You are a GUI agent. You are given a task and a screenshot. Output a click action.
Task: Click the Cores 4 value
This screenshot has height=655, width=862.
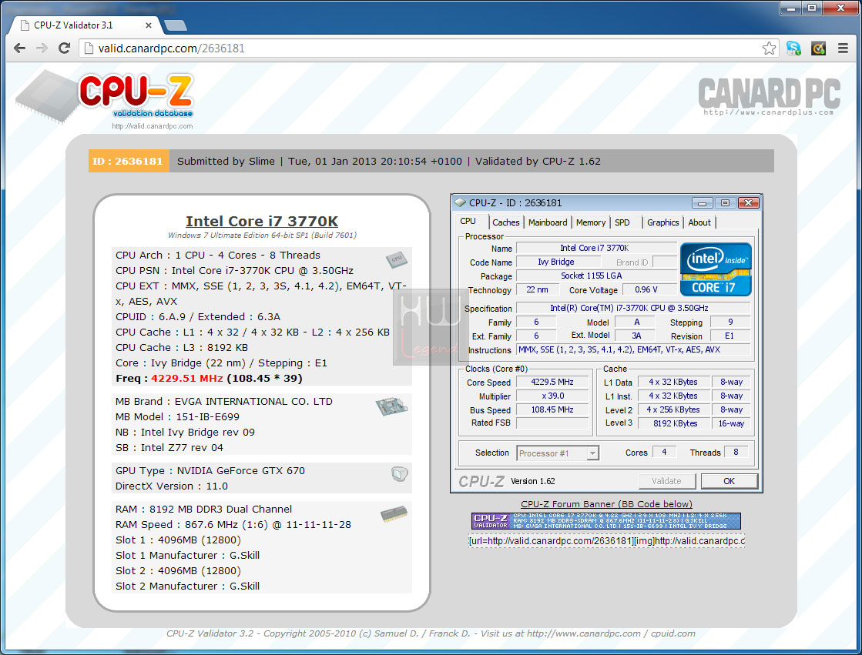(x=664, y=453)
